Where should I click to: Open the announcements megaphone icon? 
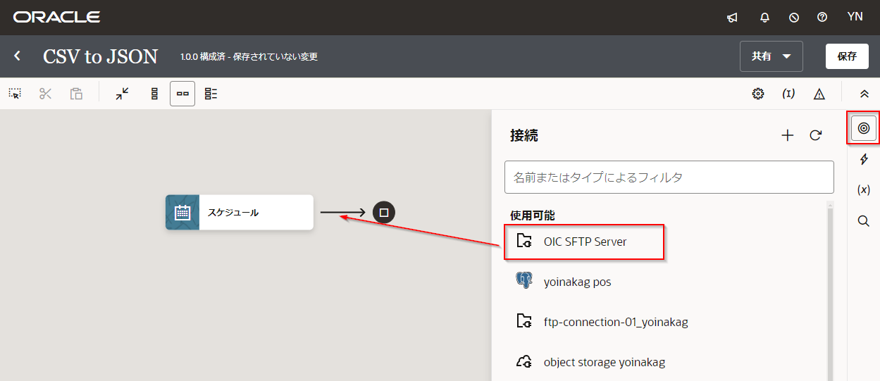click(732, 18)
